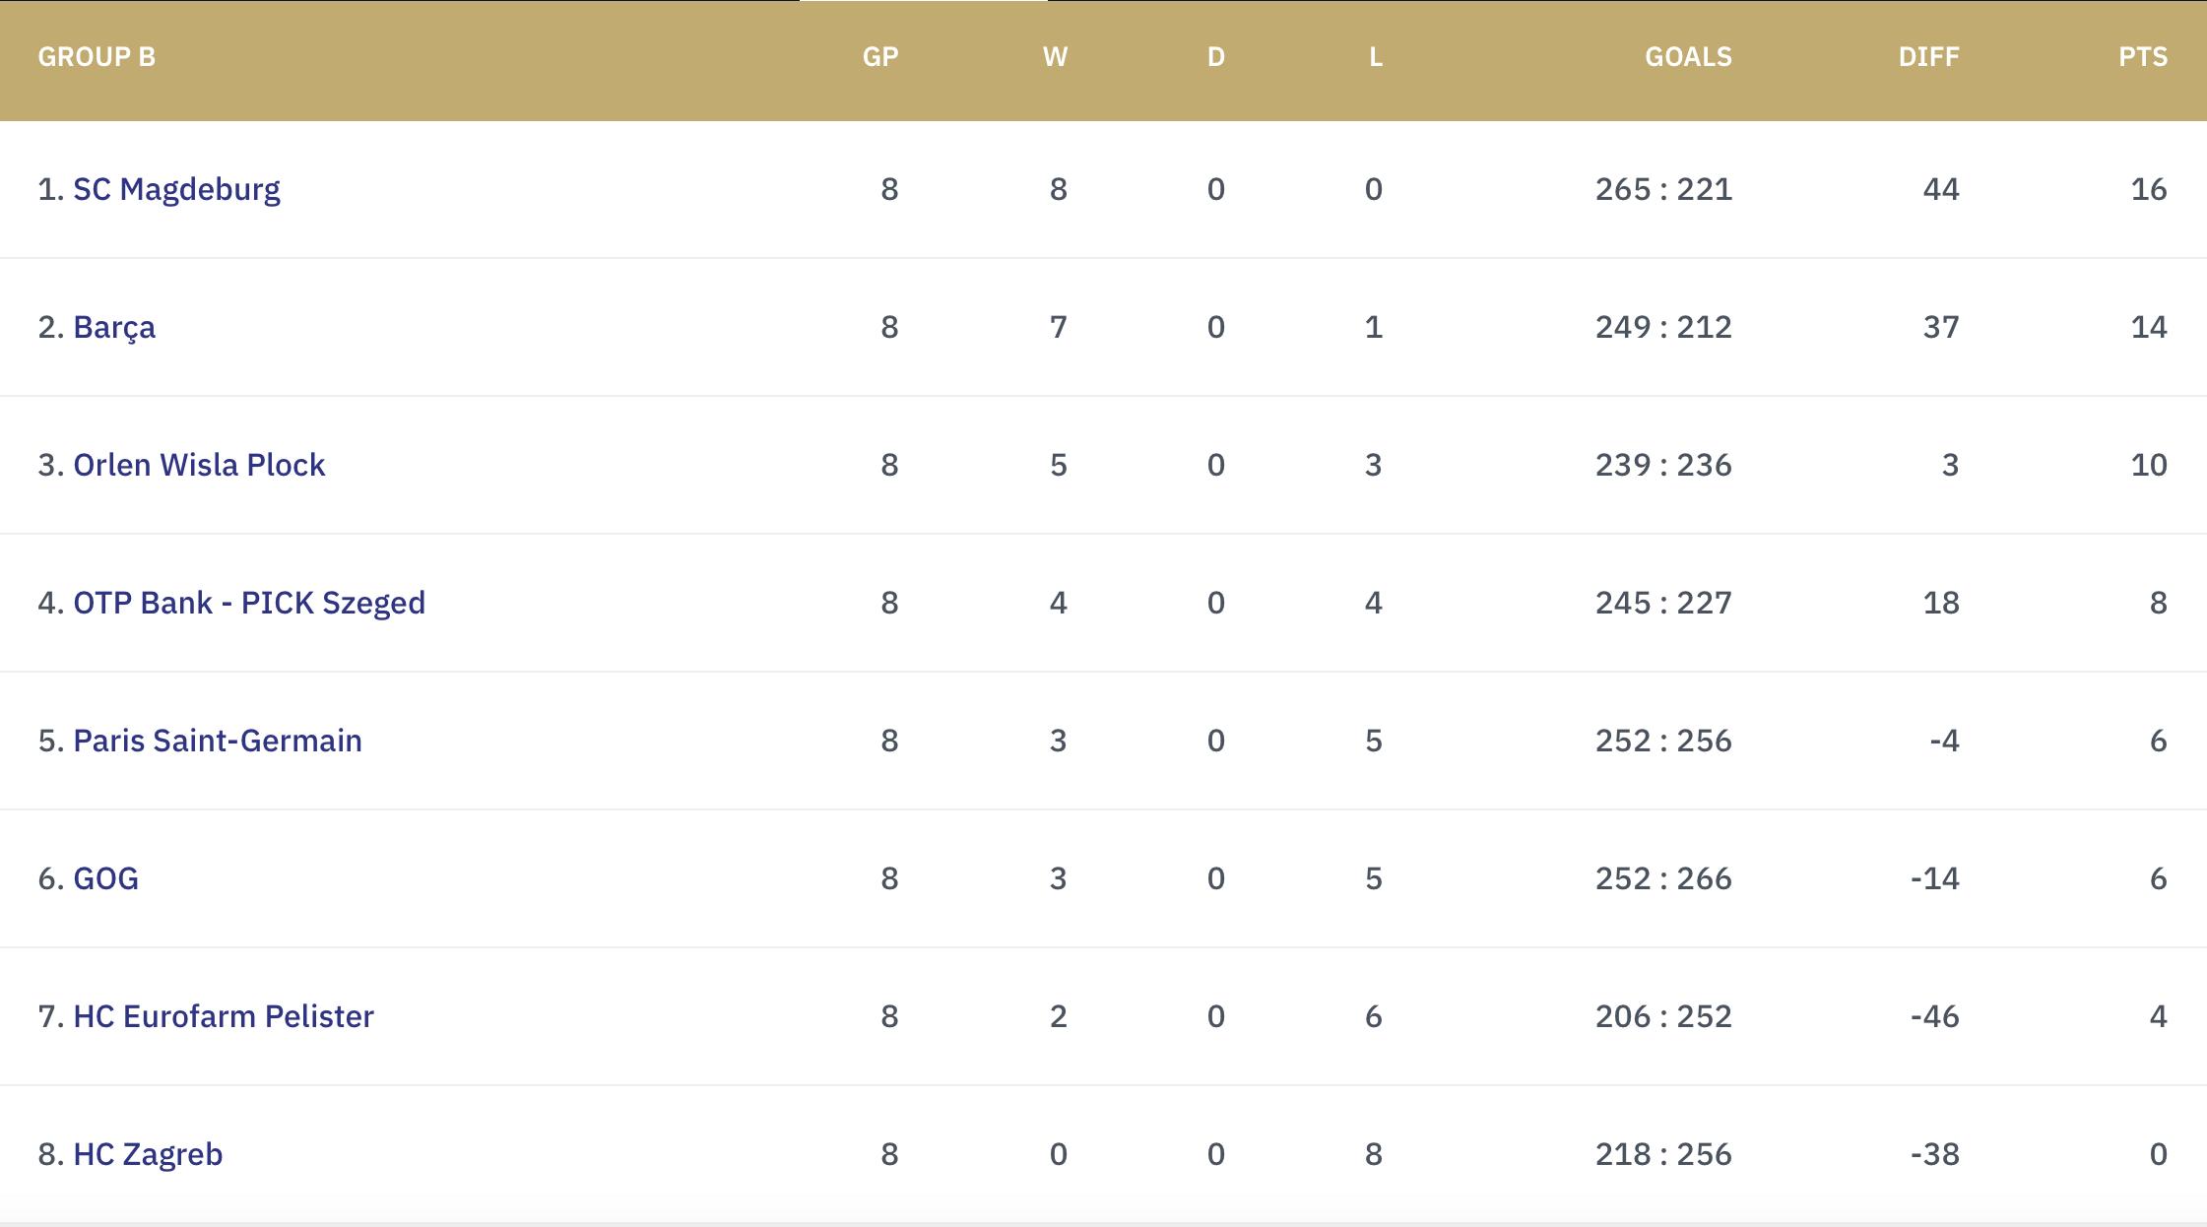2207x1227 pixels.
Task: Open HC Eurofarm Pelister team link
Action: point(224,1016)
